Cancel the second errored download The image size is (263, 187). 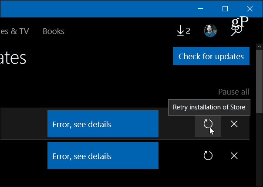tap(234, 156)
